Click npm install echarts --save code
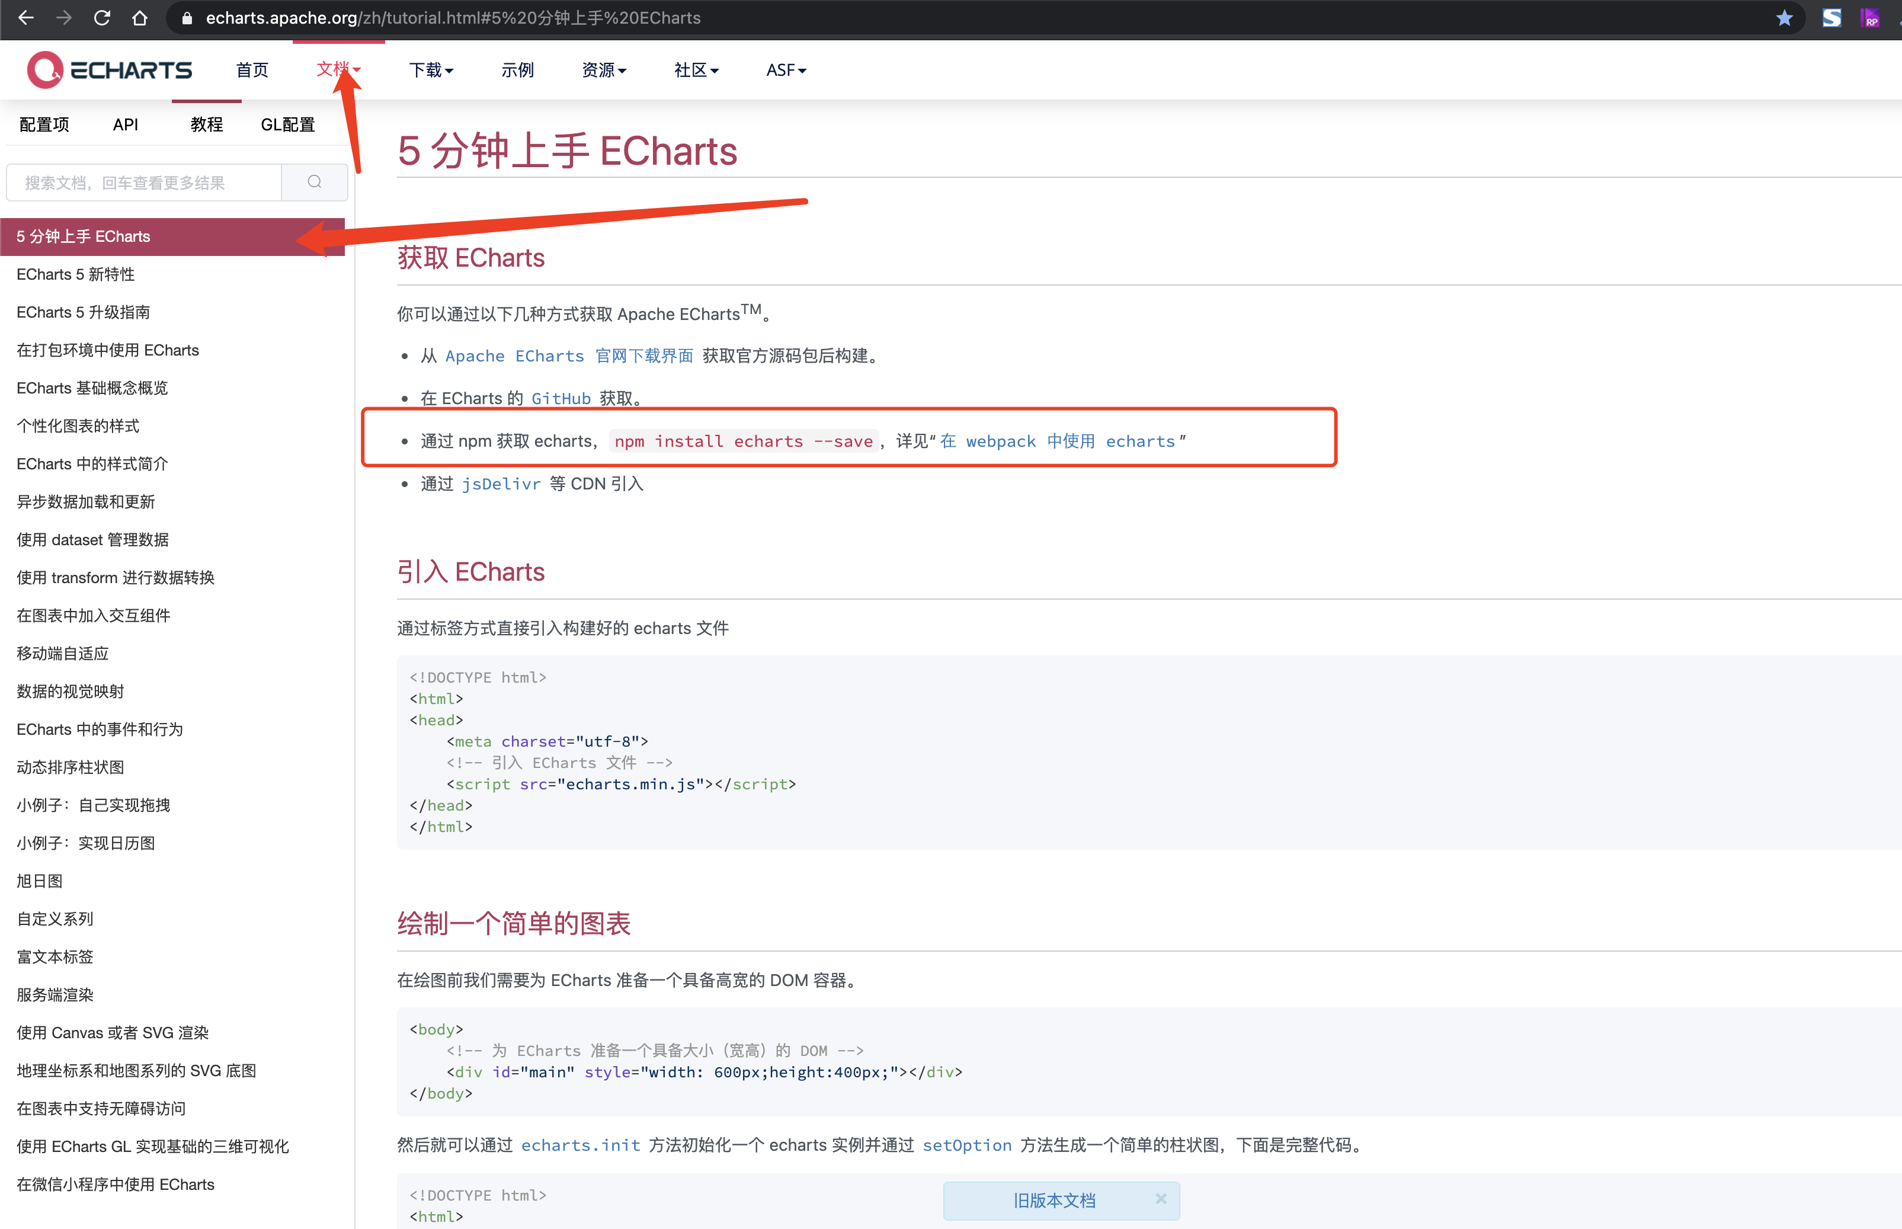The width and height of the screenshot is (1902, 1229). point(744,440)
